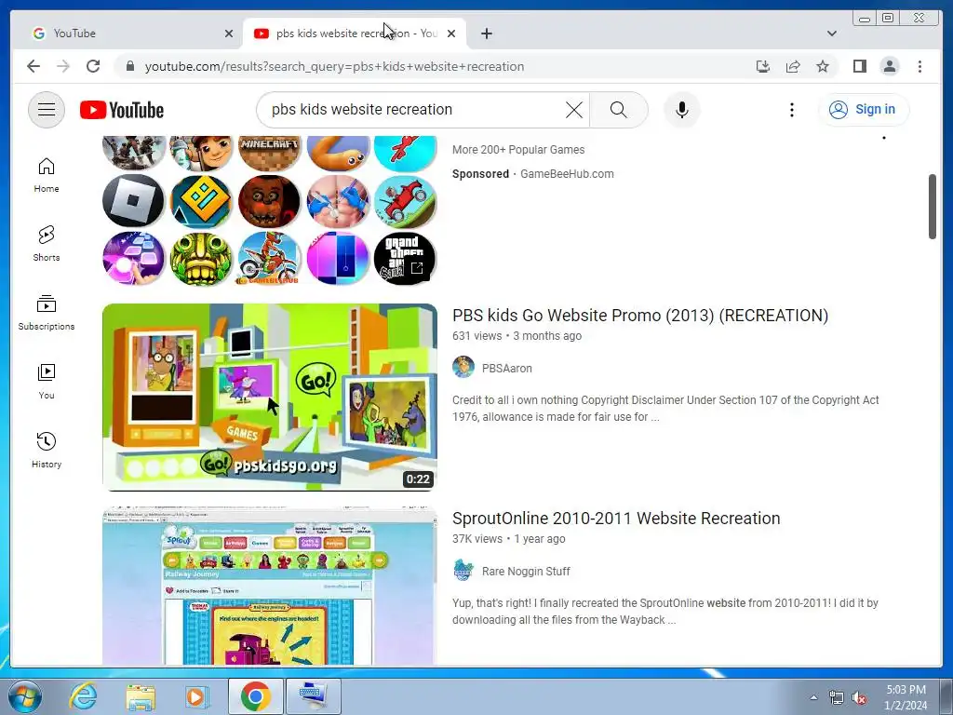The height and width of the screenshot is (715, 953).
Task: Open SproutOnline 2010-2011 Website Recreation title
Action: [616, 519]
